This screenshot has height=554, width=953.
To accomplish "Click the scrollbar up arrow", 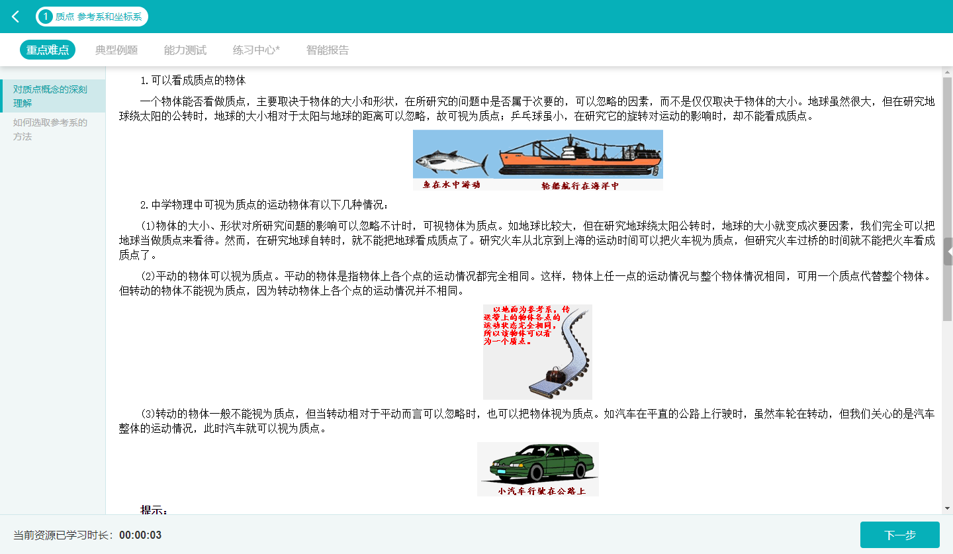I will [947, 71].
